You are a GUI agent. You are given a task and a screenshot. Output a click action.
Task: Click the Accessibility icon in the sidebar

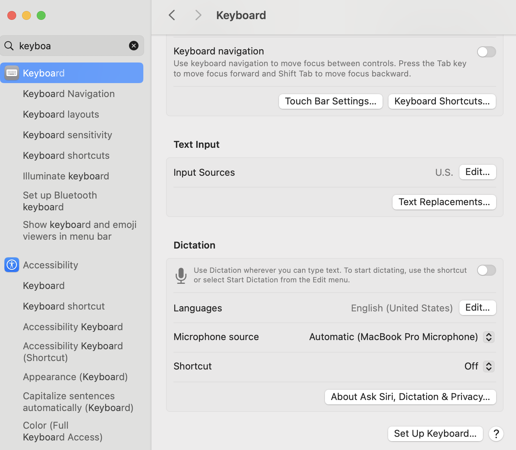tap(12, 265)
